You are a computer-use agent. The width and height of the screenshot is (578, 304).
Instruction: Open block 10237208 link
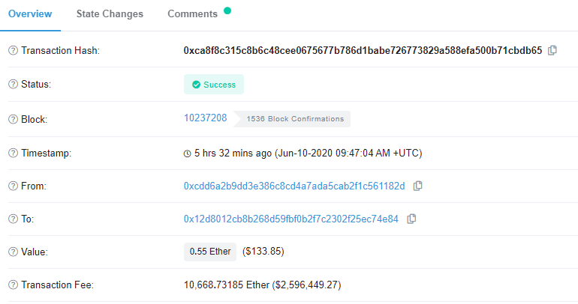point(206,118)
